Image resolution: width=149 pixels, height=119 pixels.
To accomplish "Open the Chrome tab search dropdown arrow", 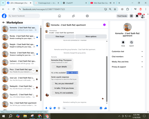I will point(3,3).
